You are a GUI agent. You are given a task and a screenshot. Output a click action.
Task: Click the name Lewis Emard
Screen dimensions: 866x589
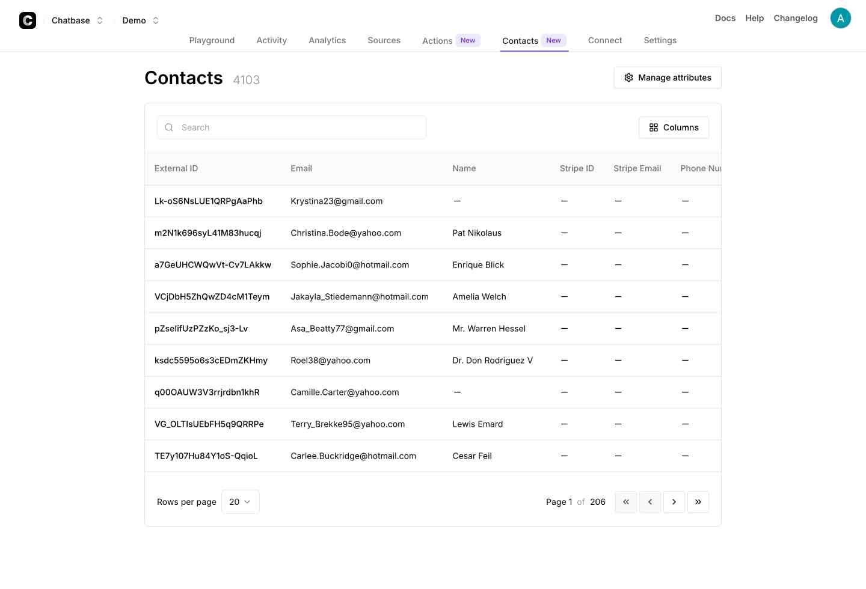[478, 424]
